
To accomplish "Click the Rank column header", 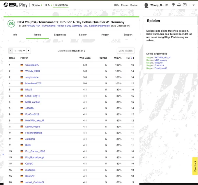I will point(12,58).
